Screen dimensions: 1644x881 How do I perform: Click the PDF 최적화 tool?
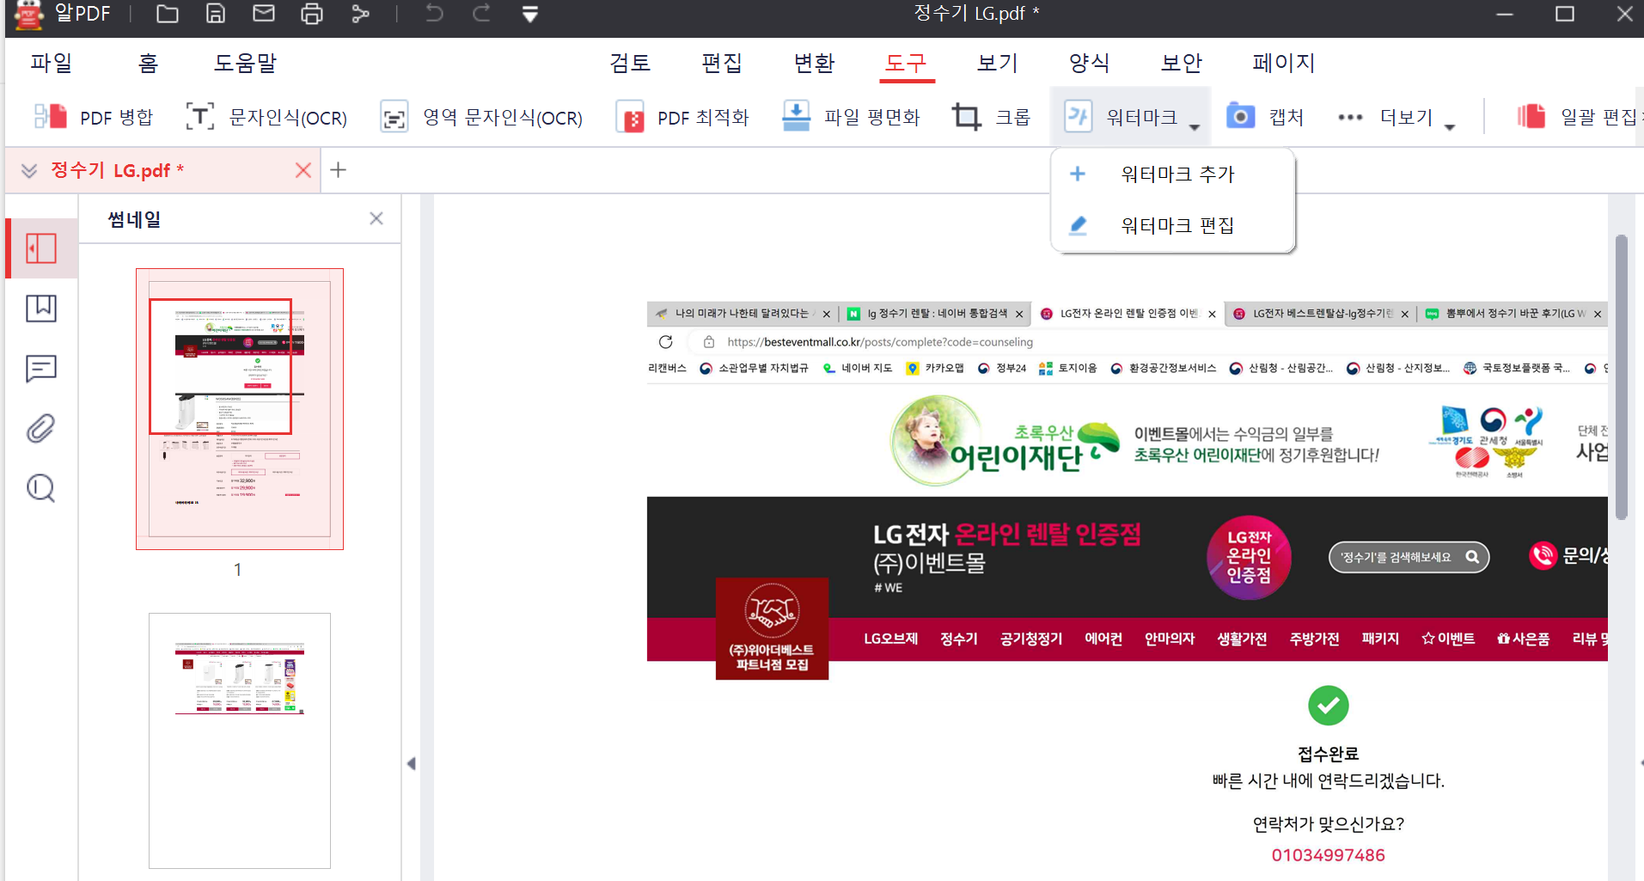pyautogui.click(x=682, y=117)
